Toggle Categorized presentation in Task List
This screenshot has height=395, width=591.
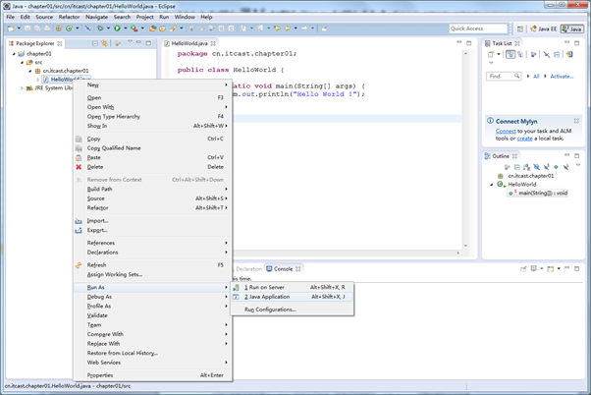510,55
